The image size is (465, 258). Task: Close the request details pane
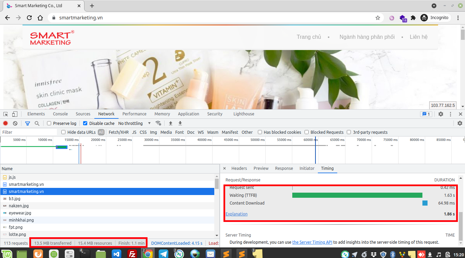[x=224, y=168]
